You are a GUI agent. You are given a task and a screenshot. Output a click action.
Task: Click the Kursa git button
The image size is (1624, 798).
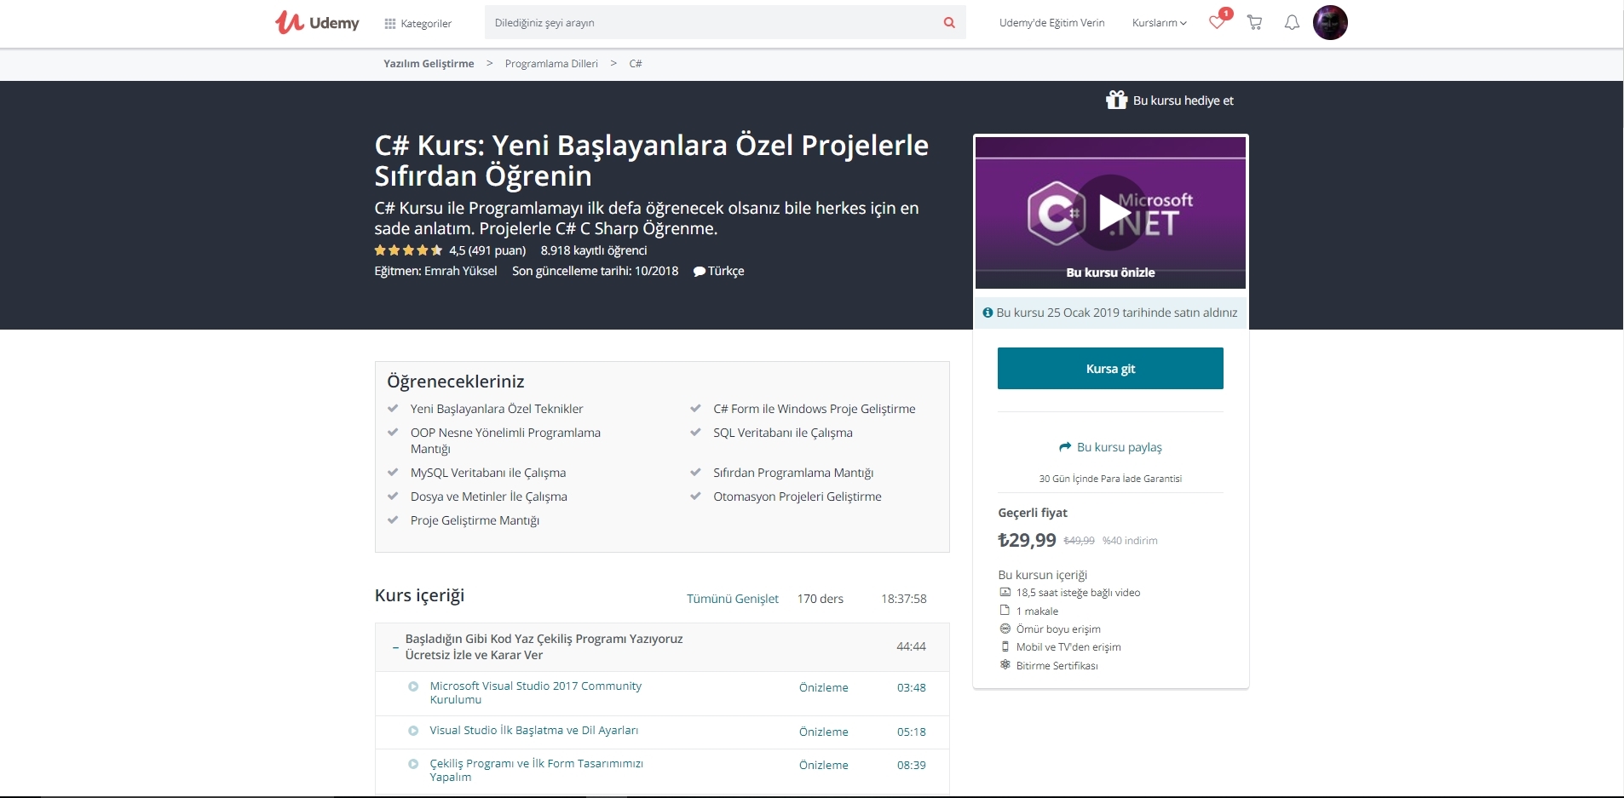(x=1110, y=369)
